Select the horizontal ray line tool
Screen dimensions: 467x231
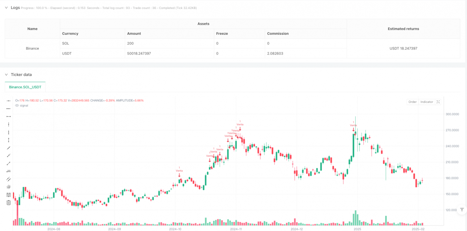[9, 109]
